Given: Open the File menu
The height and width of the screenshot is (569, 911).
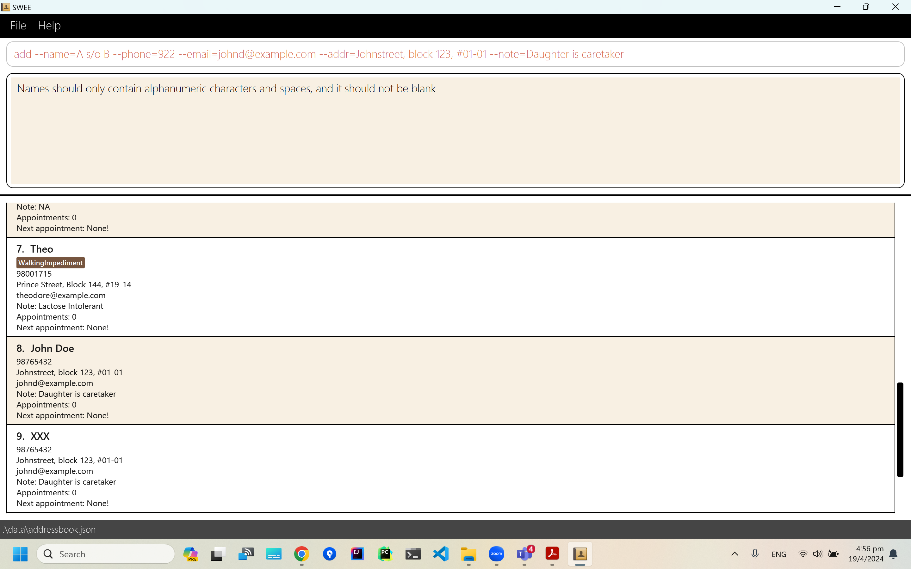Looking at the screenshot, I should [x=18, y=26].
